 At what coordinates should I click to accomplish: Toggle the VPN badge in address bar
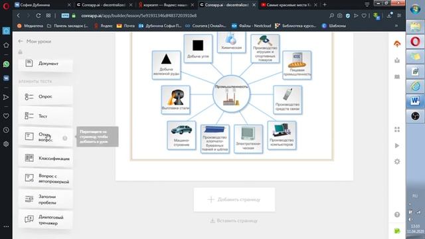(65, 16)
